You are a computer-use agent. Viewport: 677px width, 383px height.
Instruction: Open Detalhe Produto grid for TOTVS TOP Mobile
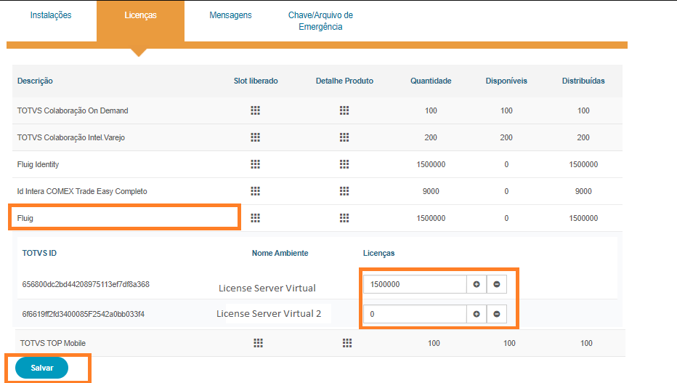click(x=347, y=343)
